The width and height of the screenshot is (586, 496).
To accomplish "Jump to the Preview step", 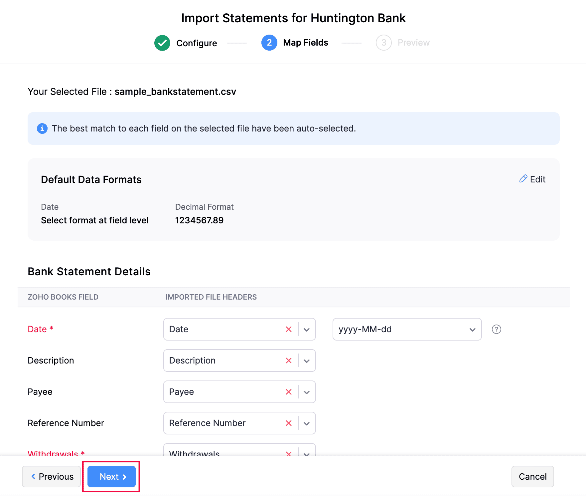I will point(413,43).
